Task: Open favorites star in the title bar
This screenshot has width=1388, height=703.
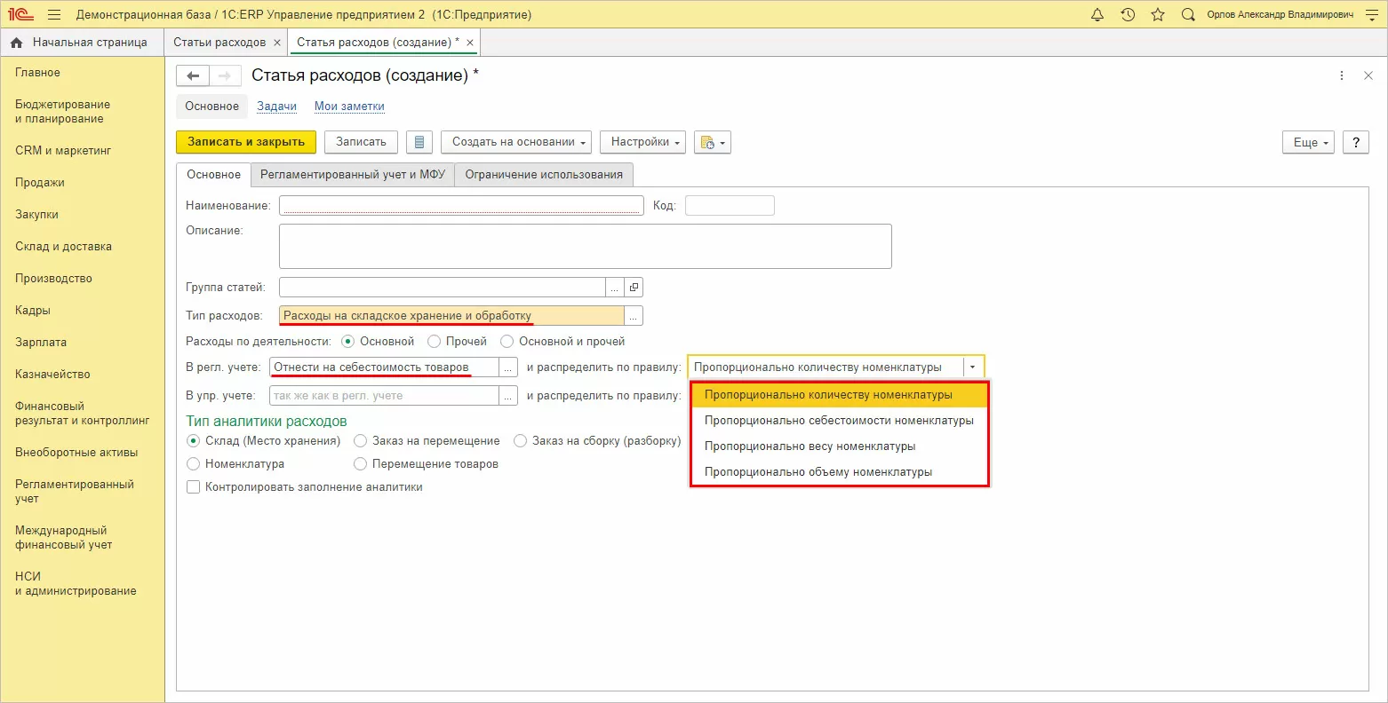Action: 1157,15
